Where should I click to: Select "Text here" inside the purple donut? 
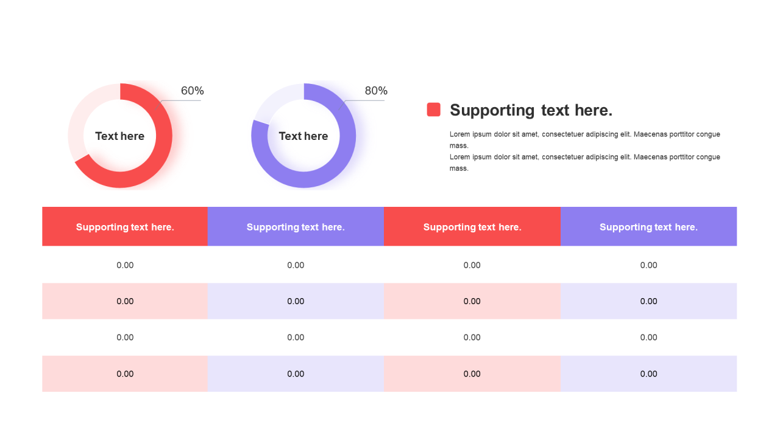[x=303, y=136]
